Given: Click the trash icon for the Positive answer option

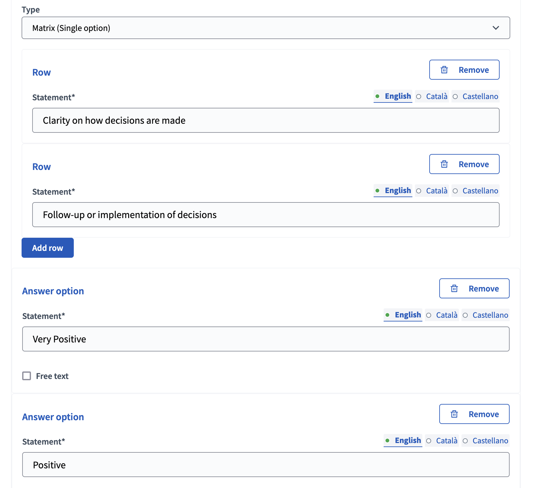Looking at the screenshot, I should [x=454, y=414].
